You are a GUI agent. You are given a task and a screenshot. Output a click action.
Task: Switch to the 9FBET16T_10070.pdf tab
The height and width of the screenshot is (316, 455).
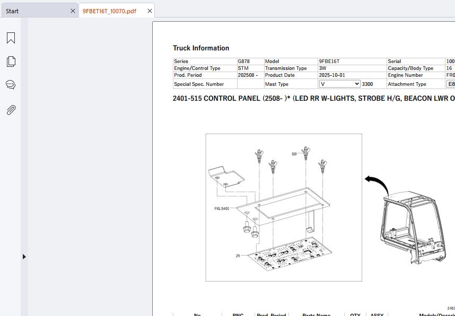(x=116, y=11)
